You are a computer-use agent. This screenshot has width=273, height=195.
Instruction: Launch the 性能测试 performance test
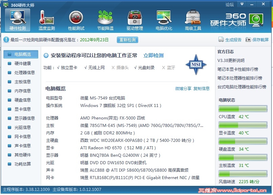click(76, 20)
